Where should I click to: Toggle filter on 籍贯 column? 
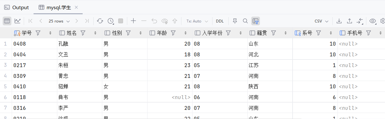click(274, 33)
